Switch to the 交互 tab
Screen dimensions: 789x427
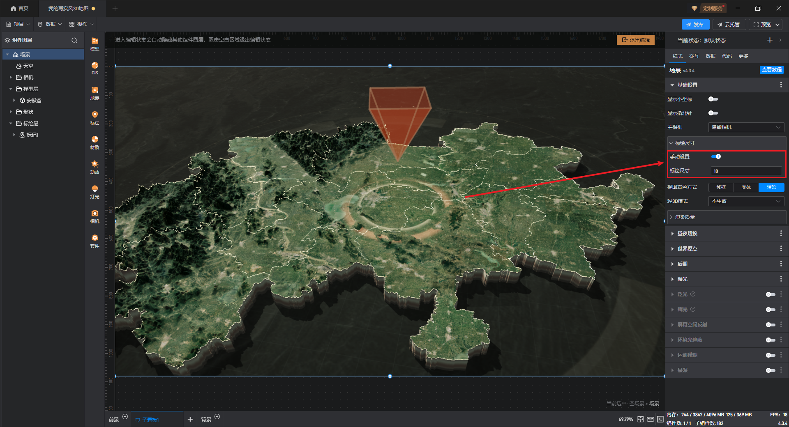click(x=694, y=56)
